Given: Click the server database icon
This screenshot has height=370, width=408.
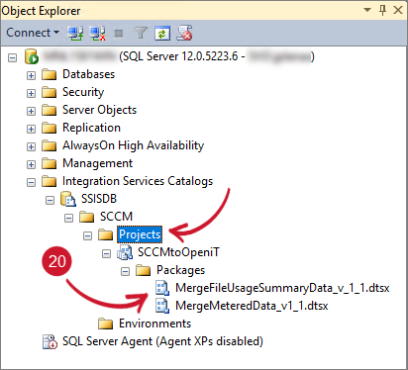Looking at the screenshot, I should coord(32,56).
